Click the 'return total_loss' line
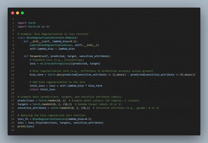This screenshot has width=208, height=143. pos(42,89)
